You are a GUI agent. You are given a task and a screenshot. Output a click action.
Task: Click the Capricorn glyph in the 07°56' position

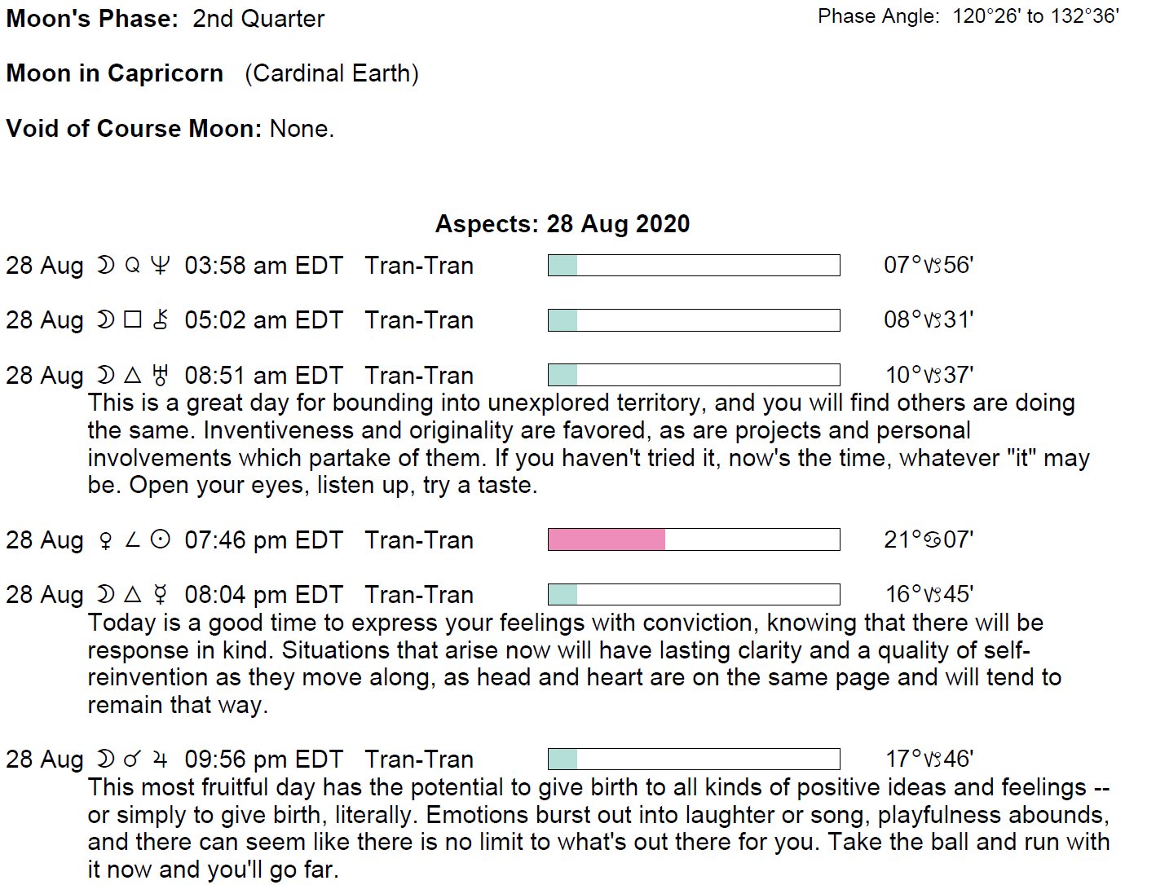tap(933, 266)
